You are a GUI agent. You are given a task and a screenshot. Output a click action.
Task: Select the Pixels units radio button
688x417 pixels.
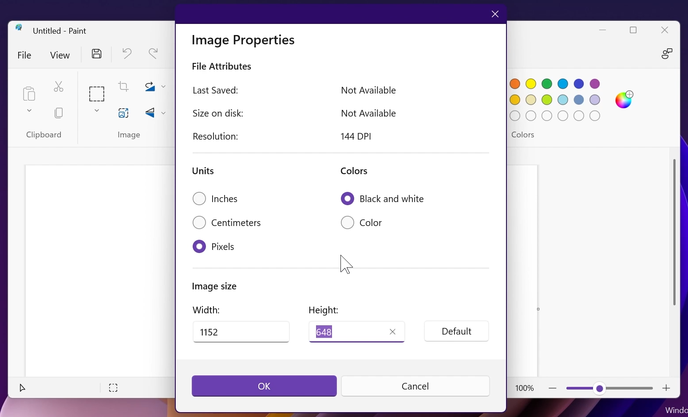(199, 246)
